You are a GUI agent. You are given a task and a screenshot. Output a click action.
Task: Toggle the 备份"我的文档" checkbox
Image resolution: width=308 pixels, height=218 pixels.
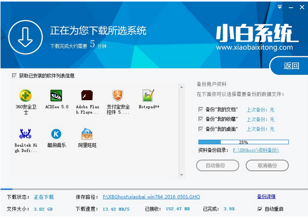point(200,110)
